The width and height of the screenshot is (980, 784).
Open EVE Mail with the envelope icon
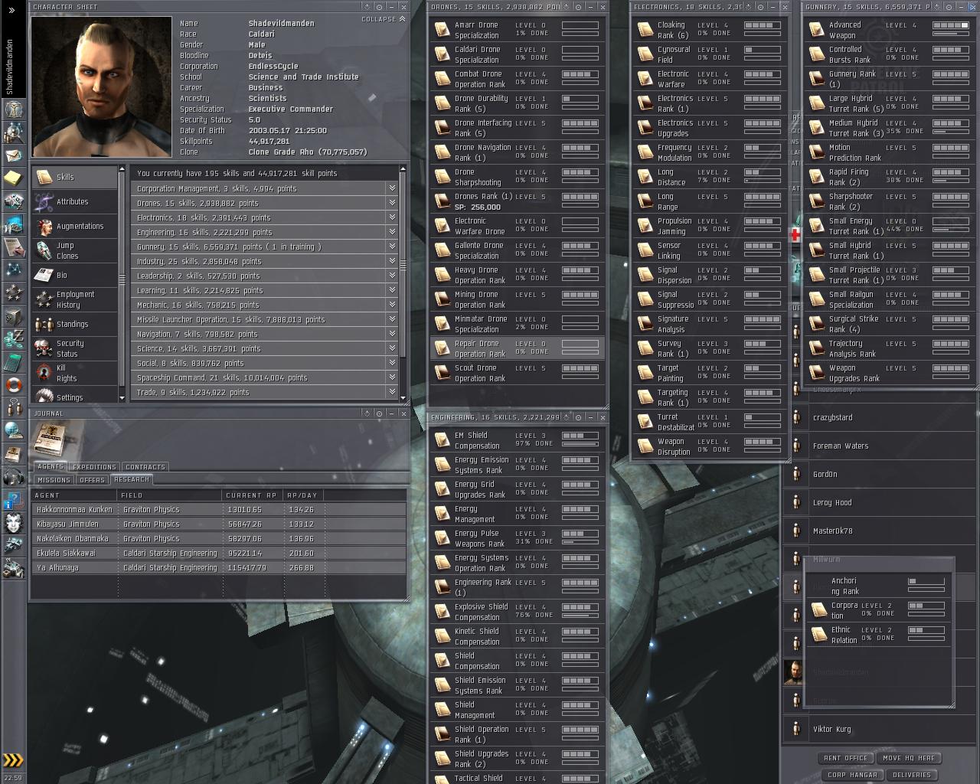[x=12, y=155]
